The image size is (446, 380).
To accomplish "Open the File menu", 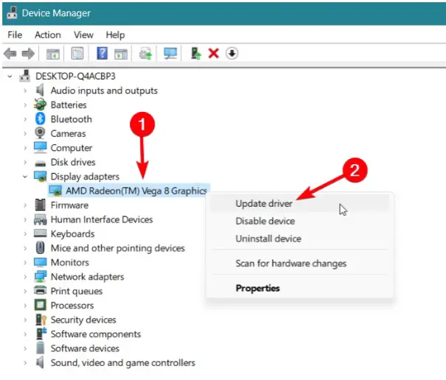I will (15, 35).
